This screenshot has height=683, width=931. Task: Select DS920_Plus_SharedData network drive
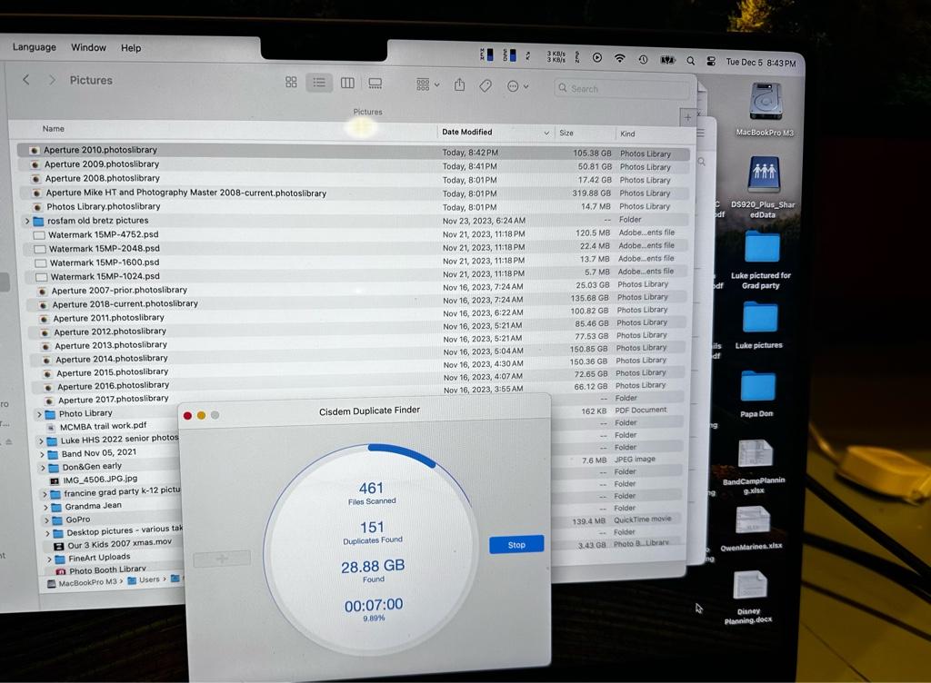click(763, 187)
